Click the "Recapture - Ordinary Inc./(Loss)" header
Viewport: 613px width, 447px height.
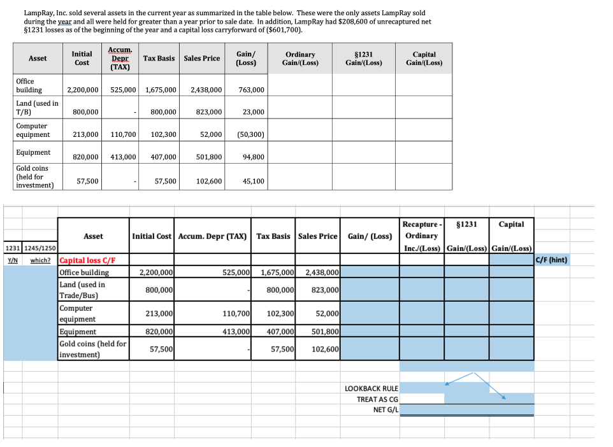(x=422, y=236)
